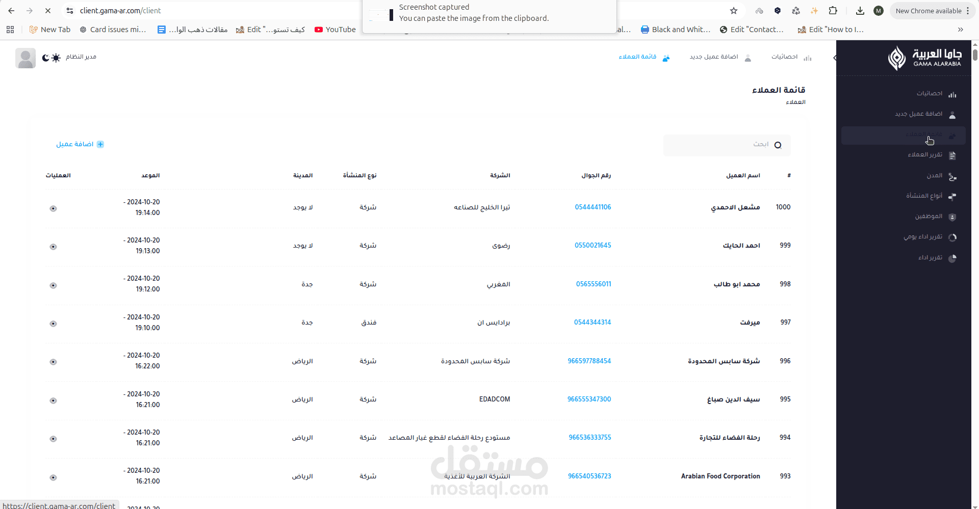Click phone link 0550021645
The height and width of the screenshot is (509, 979).
593,245
